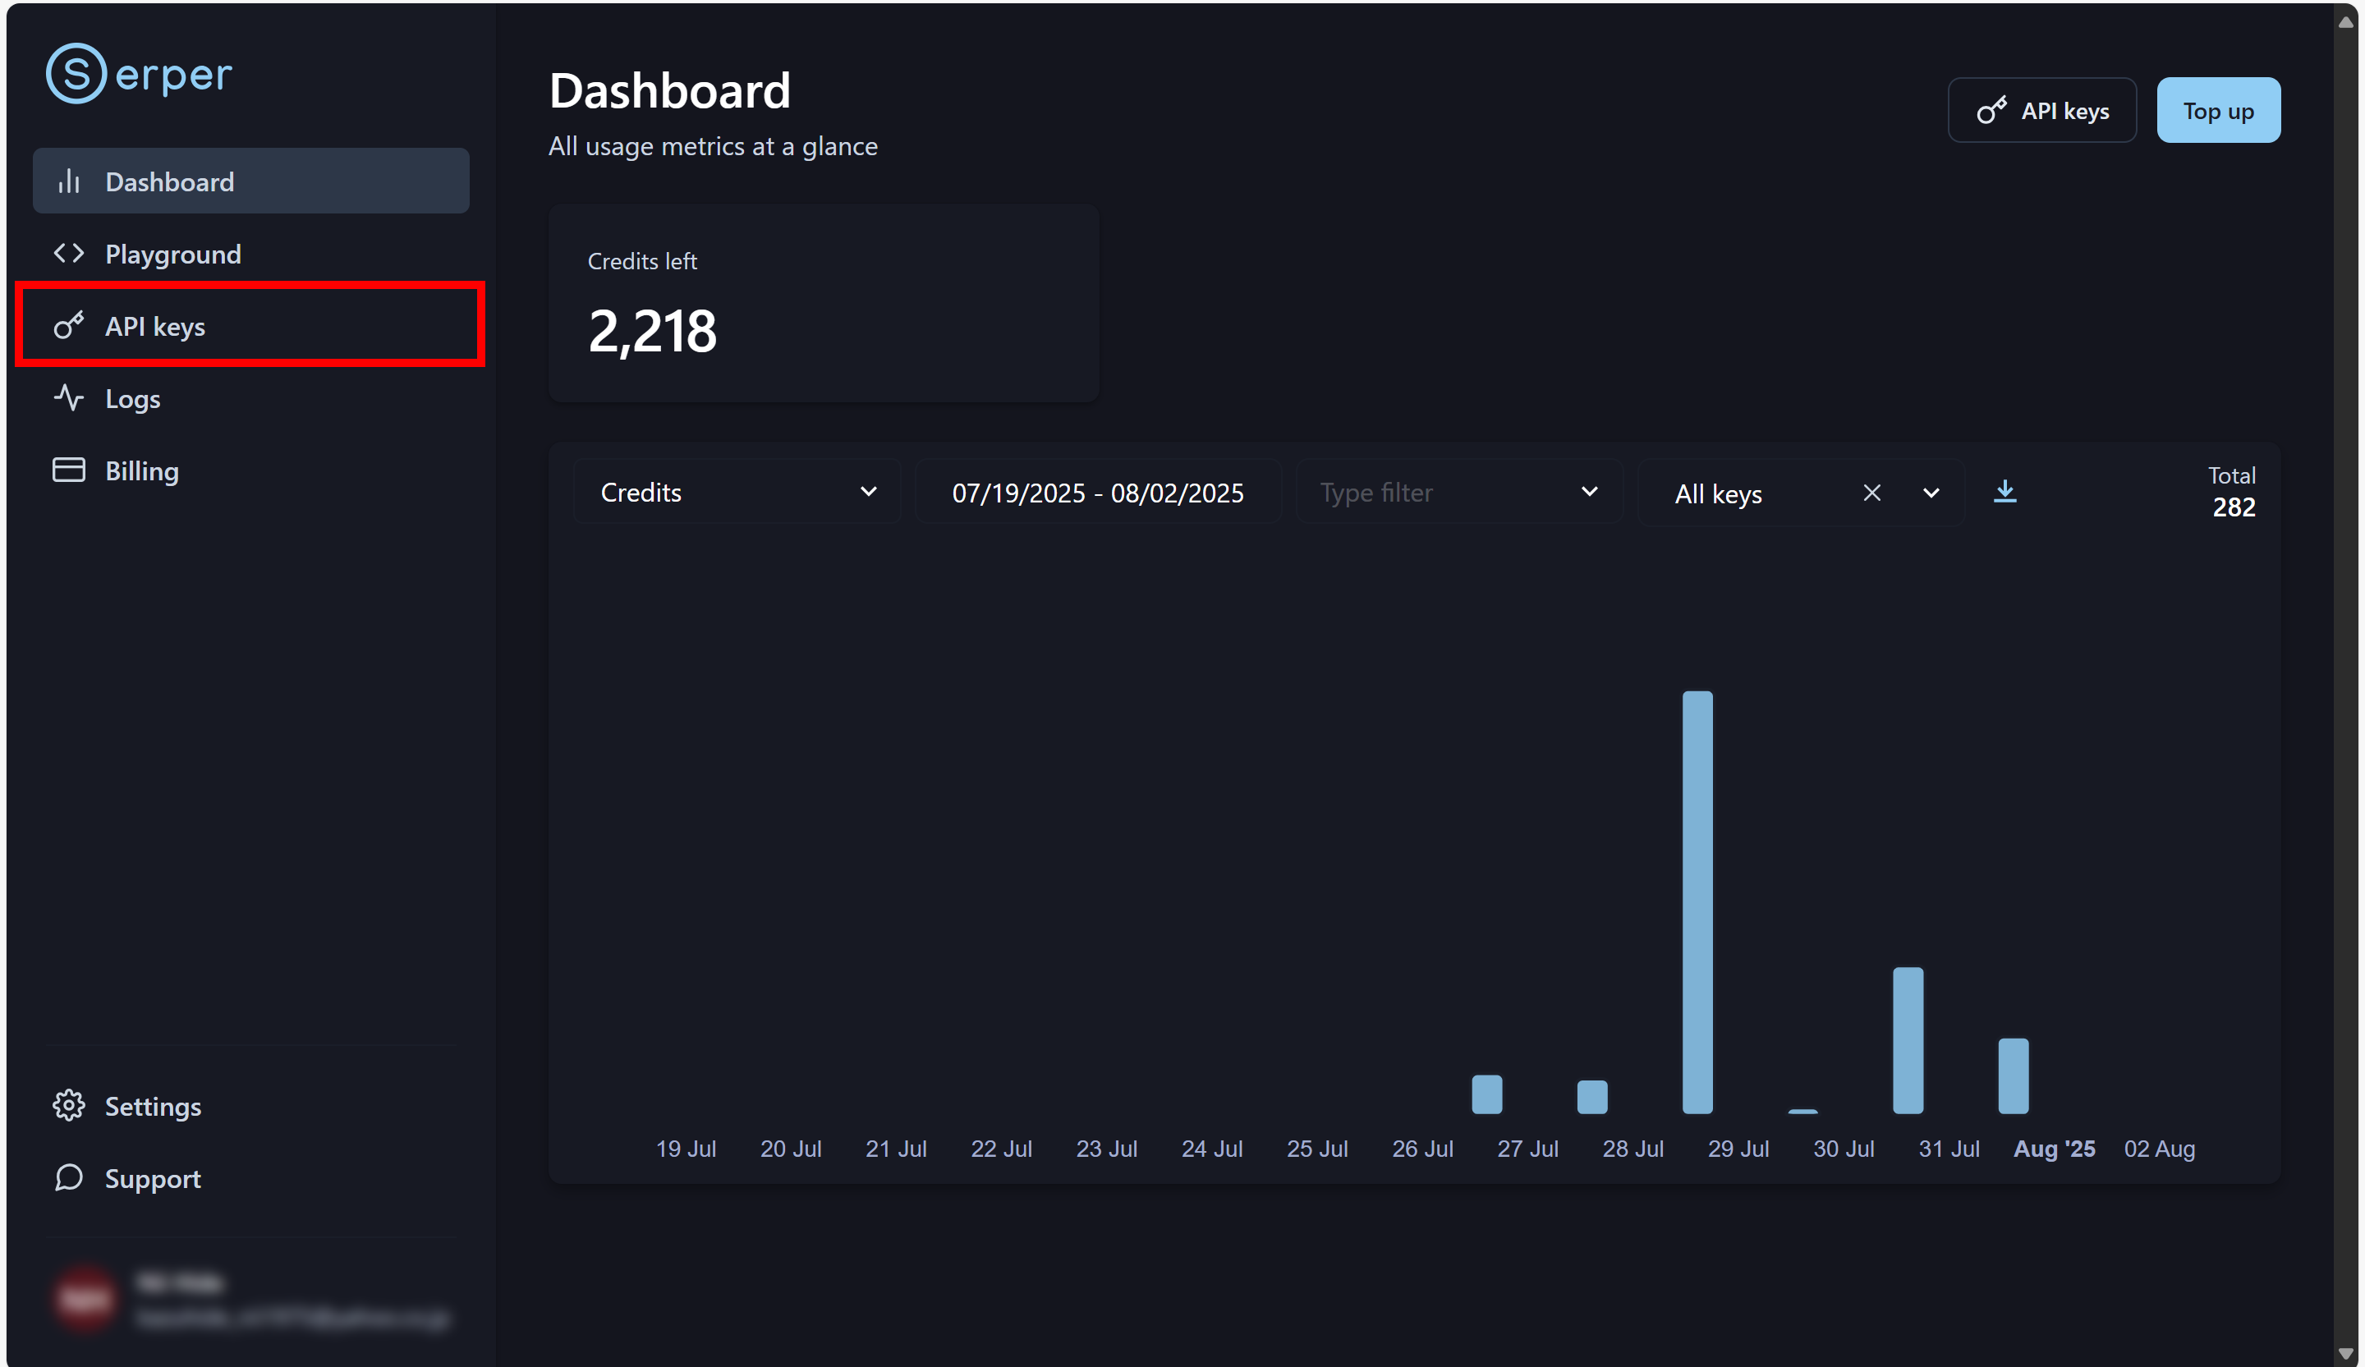Screen dimensions: 2365x1367
Task: Click the Support chat bubble icon
Action: (x=68, y=1177)
